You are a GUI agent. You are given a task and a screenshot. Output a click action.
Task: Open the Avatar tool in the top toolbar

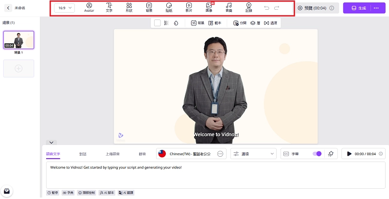click(89, 7)
